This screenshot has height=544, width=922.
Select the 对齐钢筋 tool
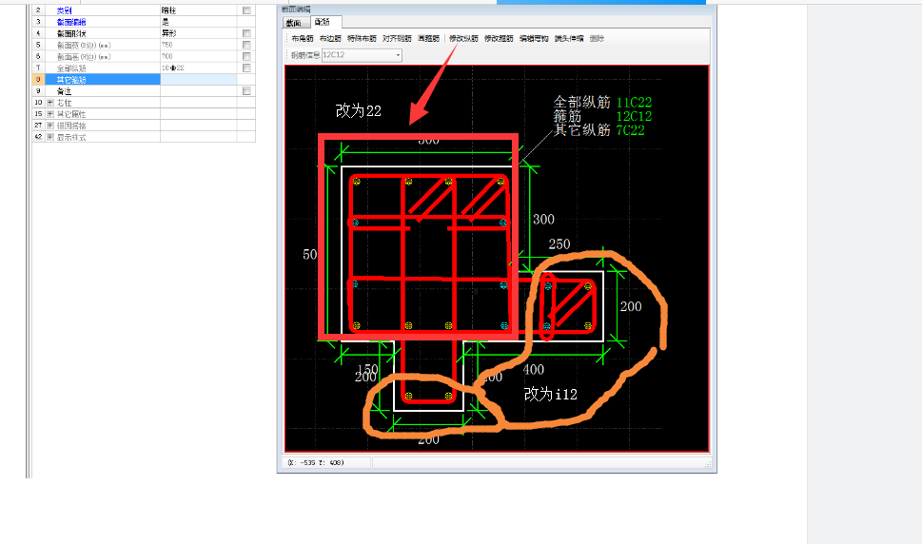[x=397, y=39]
